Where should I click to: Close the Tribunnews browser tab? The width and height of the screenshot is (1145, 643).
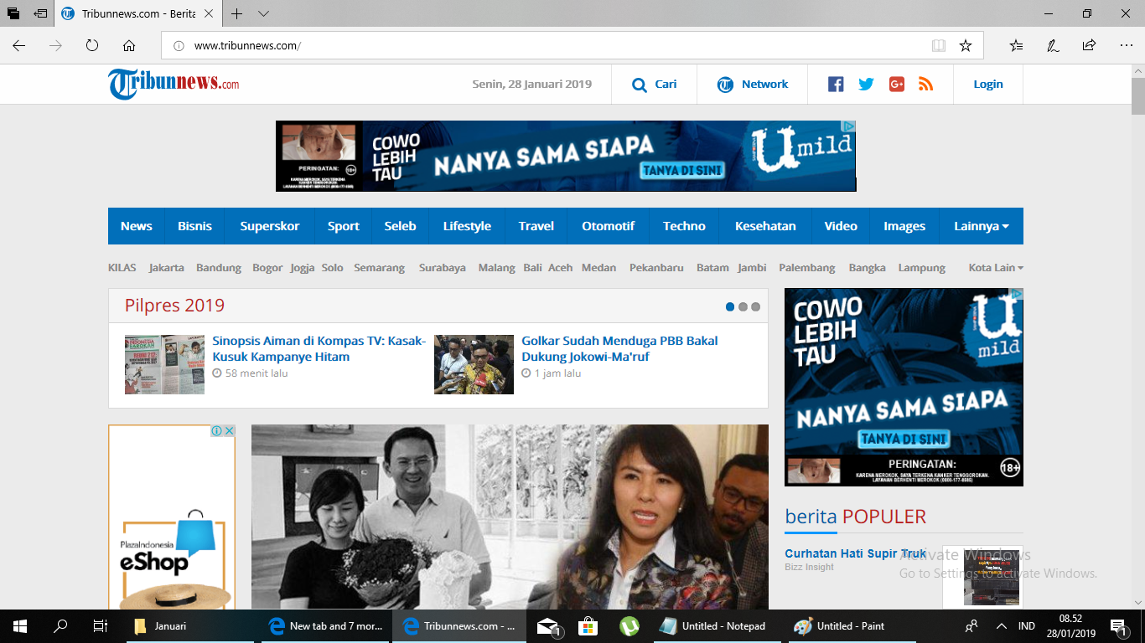coord(209,14)
